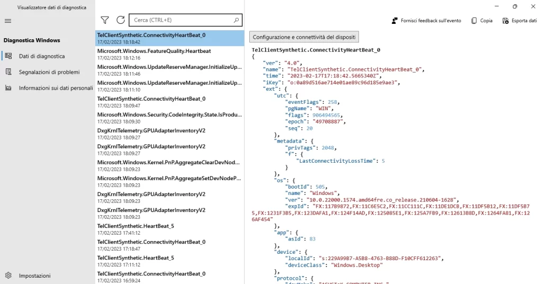The width and height of the screenshot is (542, 284).
Task: Click the Cerca search field
Action: click(x=186, y=20)
